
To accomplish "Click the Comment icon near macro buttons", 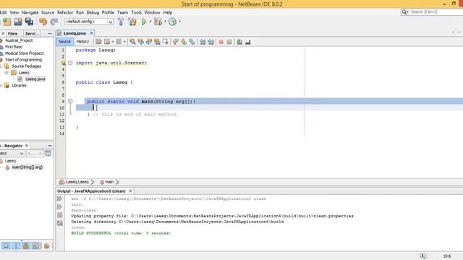I will [239, 42].
